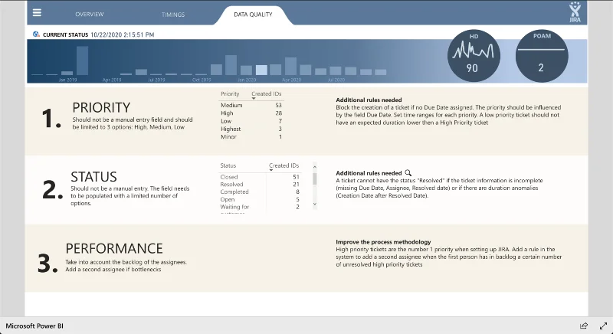Enter fullscreen mode with the expand arrows icon

(x=603, y=326)
